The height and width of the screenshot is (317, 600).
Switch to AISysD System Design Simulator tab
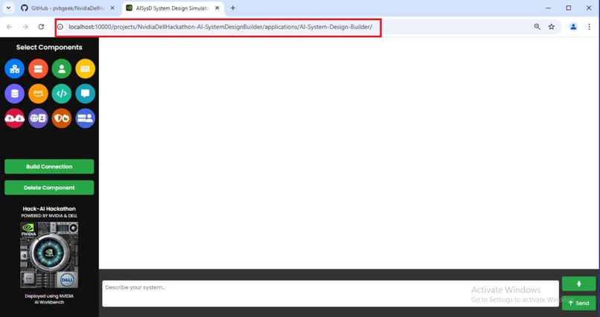pos(173,8)
